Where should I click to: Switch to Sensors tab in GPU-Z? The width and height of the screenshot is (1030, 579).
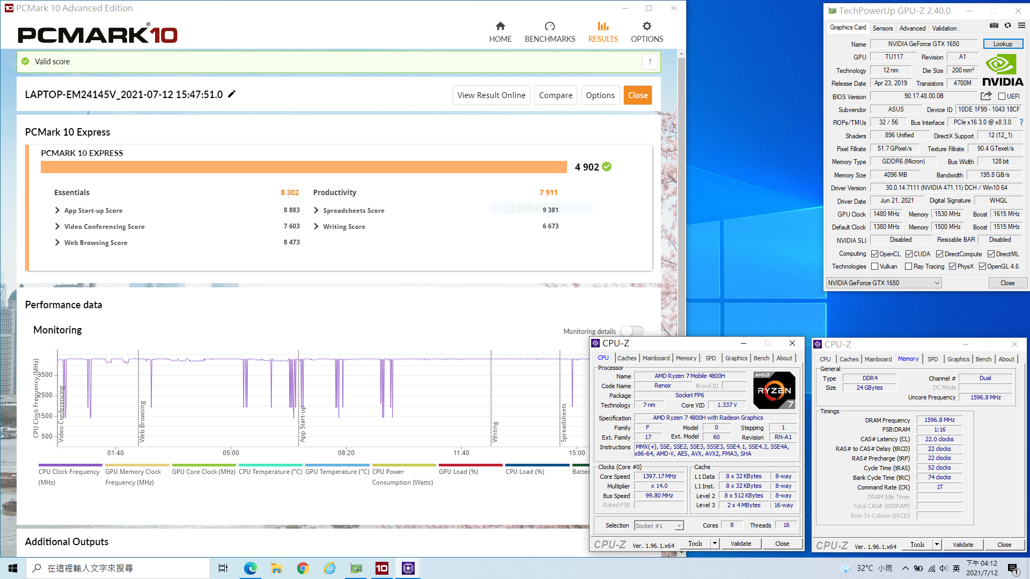pyautogui.click(x=882, y=28)
